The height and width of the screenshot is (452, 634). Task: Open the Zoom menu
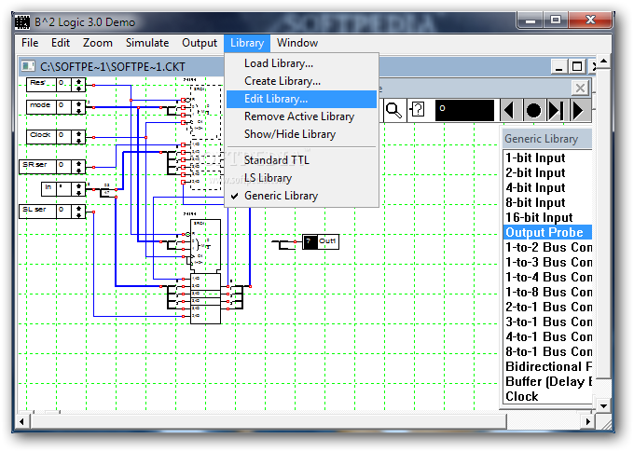tap(98, 43)
